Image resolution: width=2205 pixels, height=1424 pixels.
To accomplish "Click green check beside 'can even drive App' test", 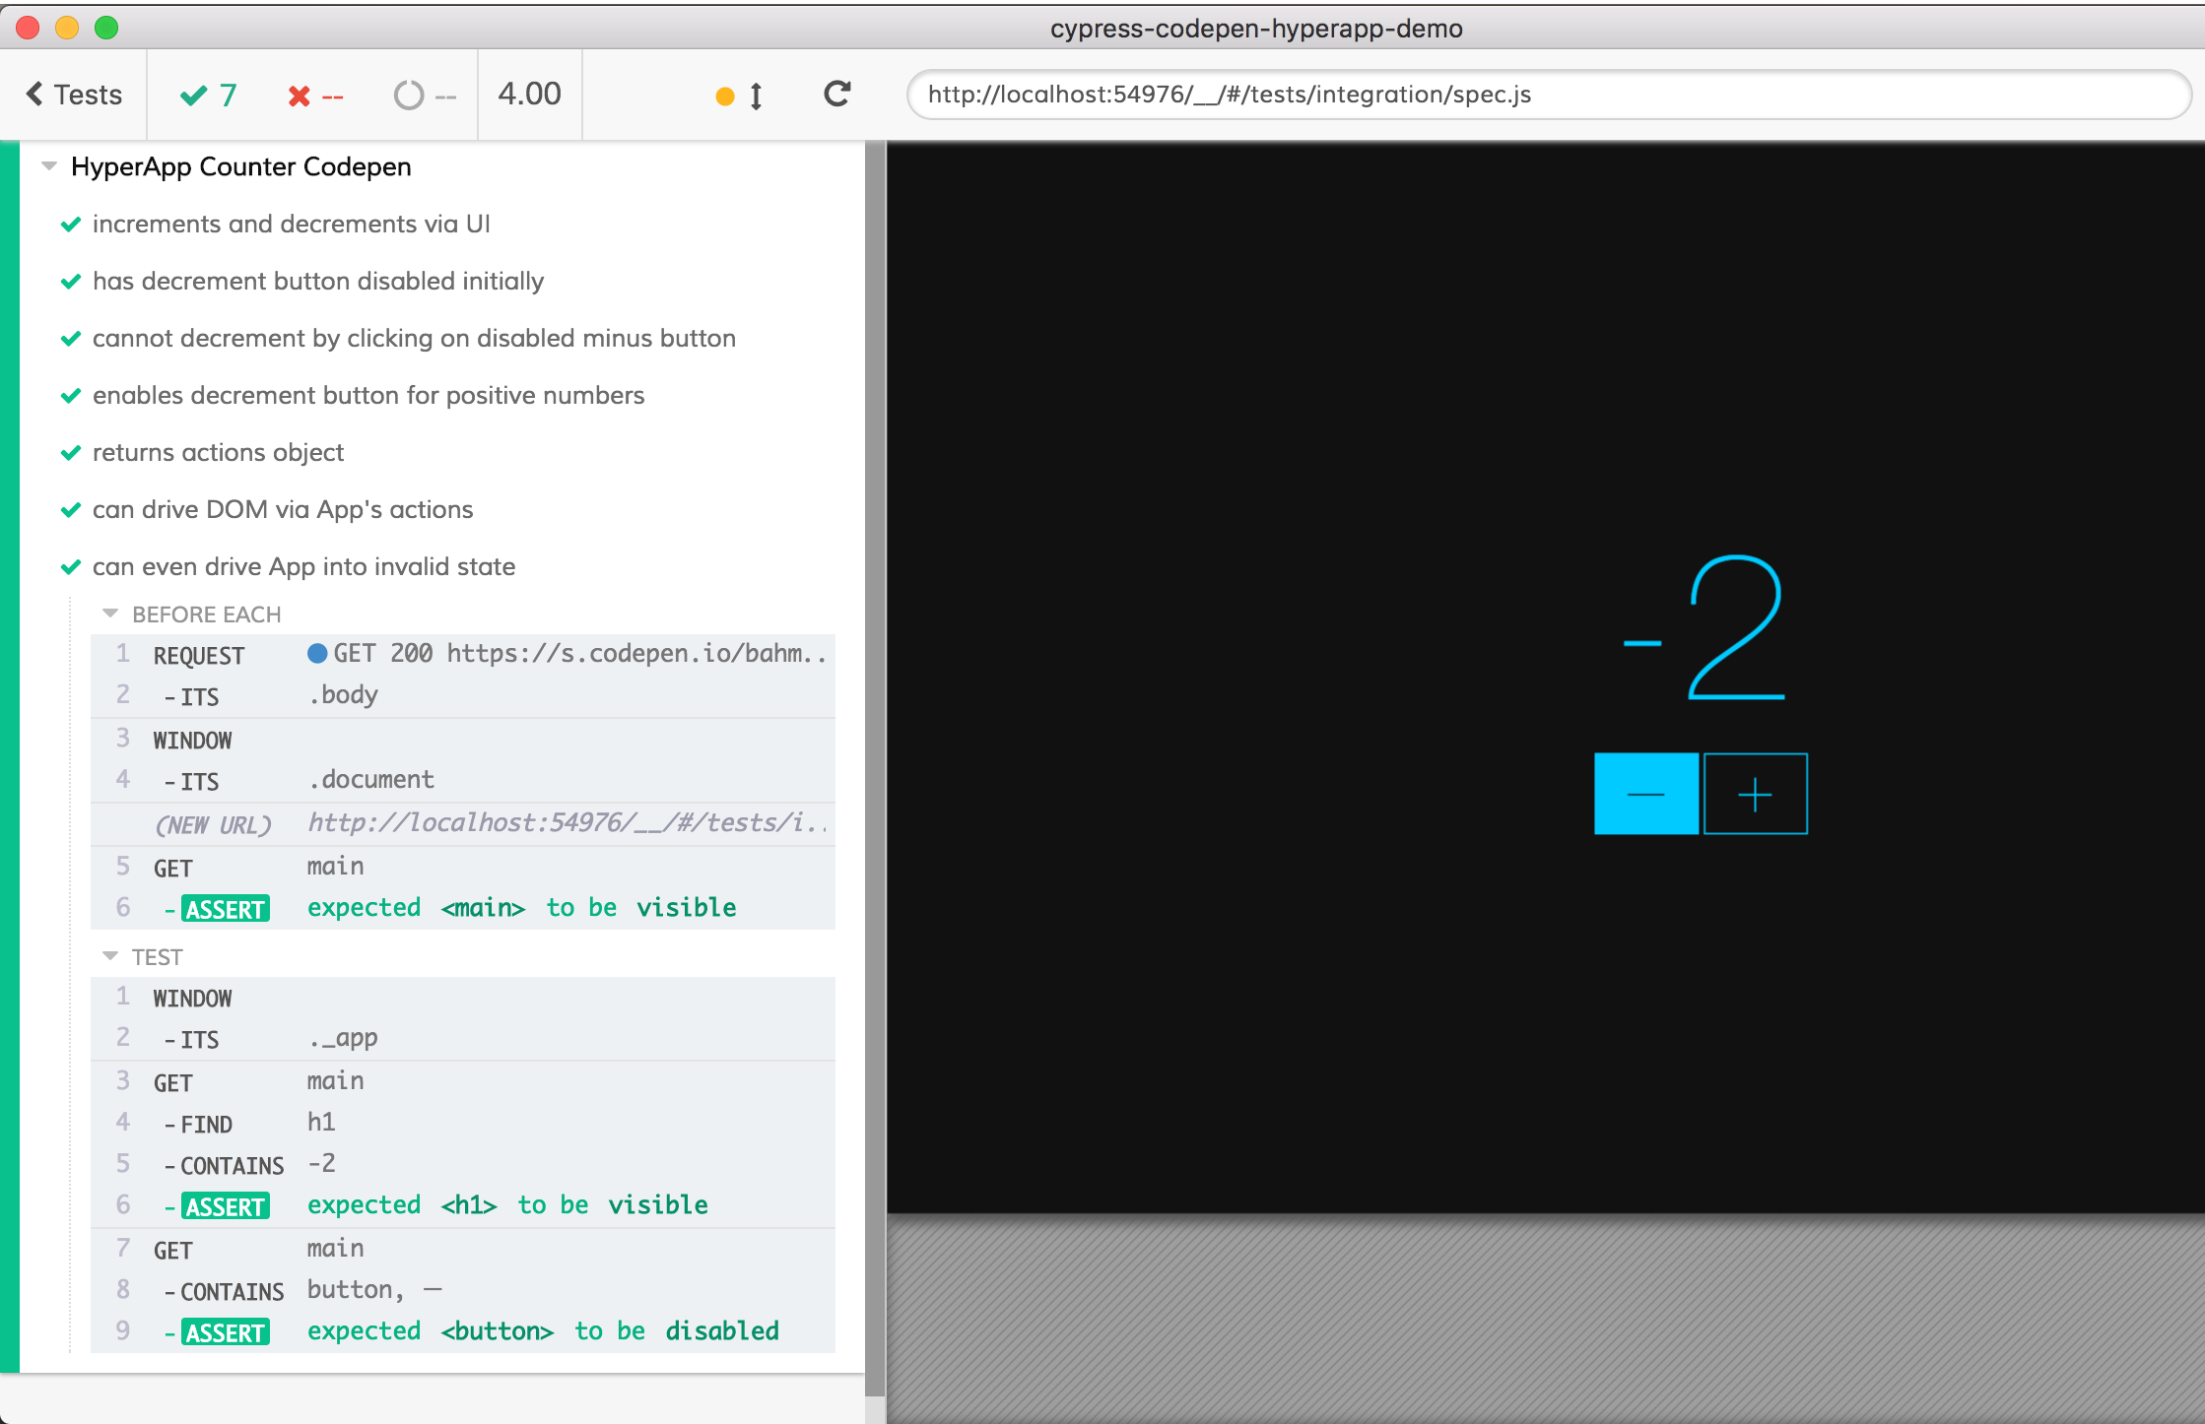I will pos(71,567).
